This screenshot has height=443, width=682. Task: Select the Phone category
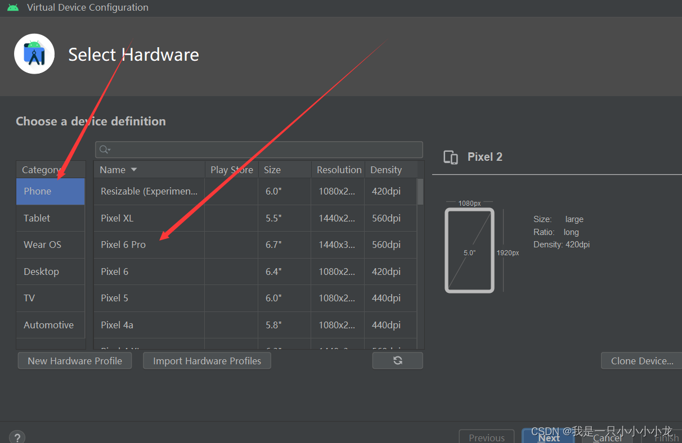[x=51, y=191]
